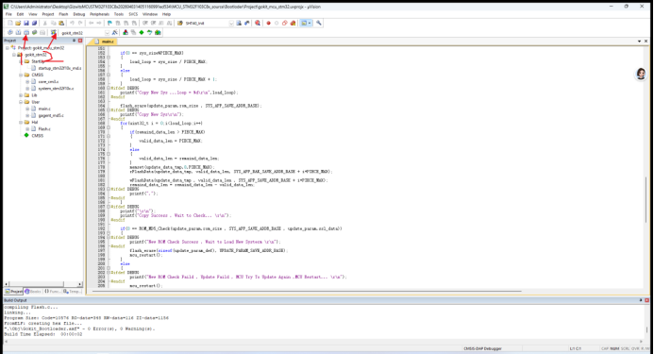Open the SVCS menu

pyautogui.click(x=133, y=14)
